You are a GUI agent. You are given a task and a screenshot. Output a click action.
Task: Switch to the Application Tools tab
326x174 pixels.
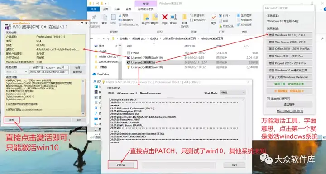coord(145,9)
